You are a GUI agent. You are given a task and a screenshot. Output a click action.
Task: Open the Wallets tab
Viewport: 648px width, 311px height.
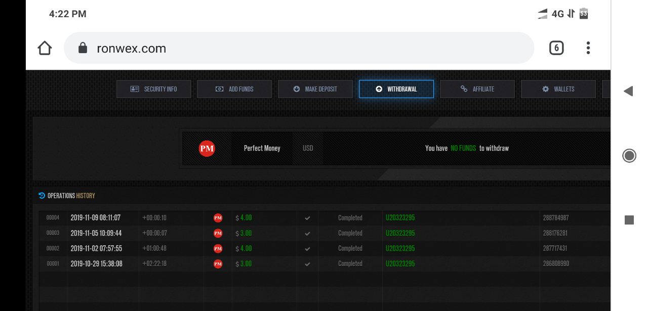(558, 89)
